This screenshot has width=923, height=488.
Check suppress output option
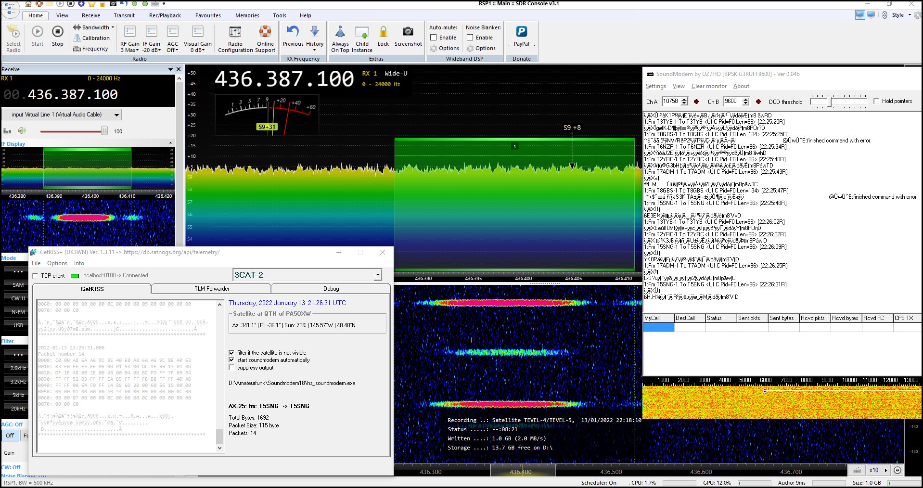232,368
